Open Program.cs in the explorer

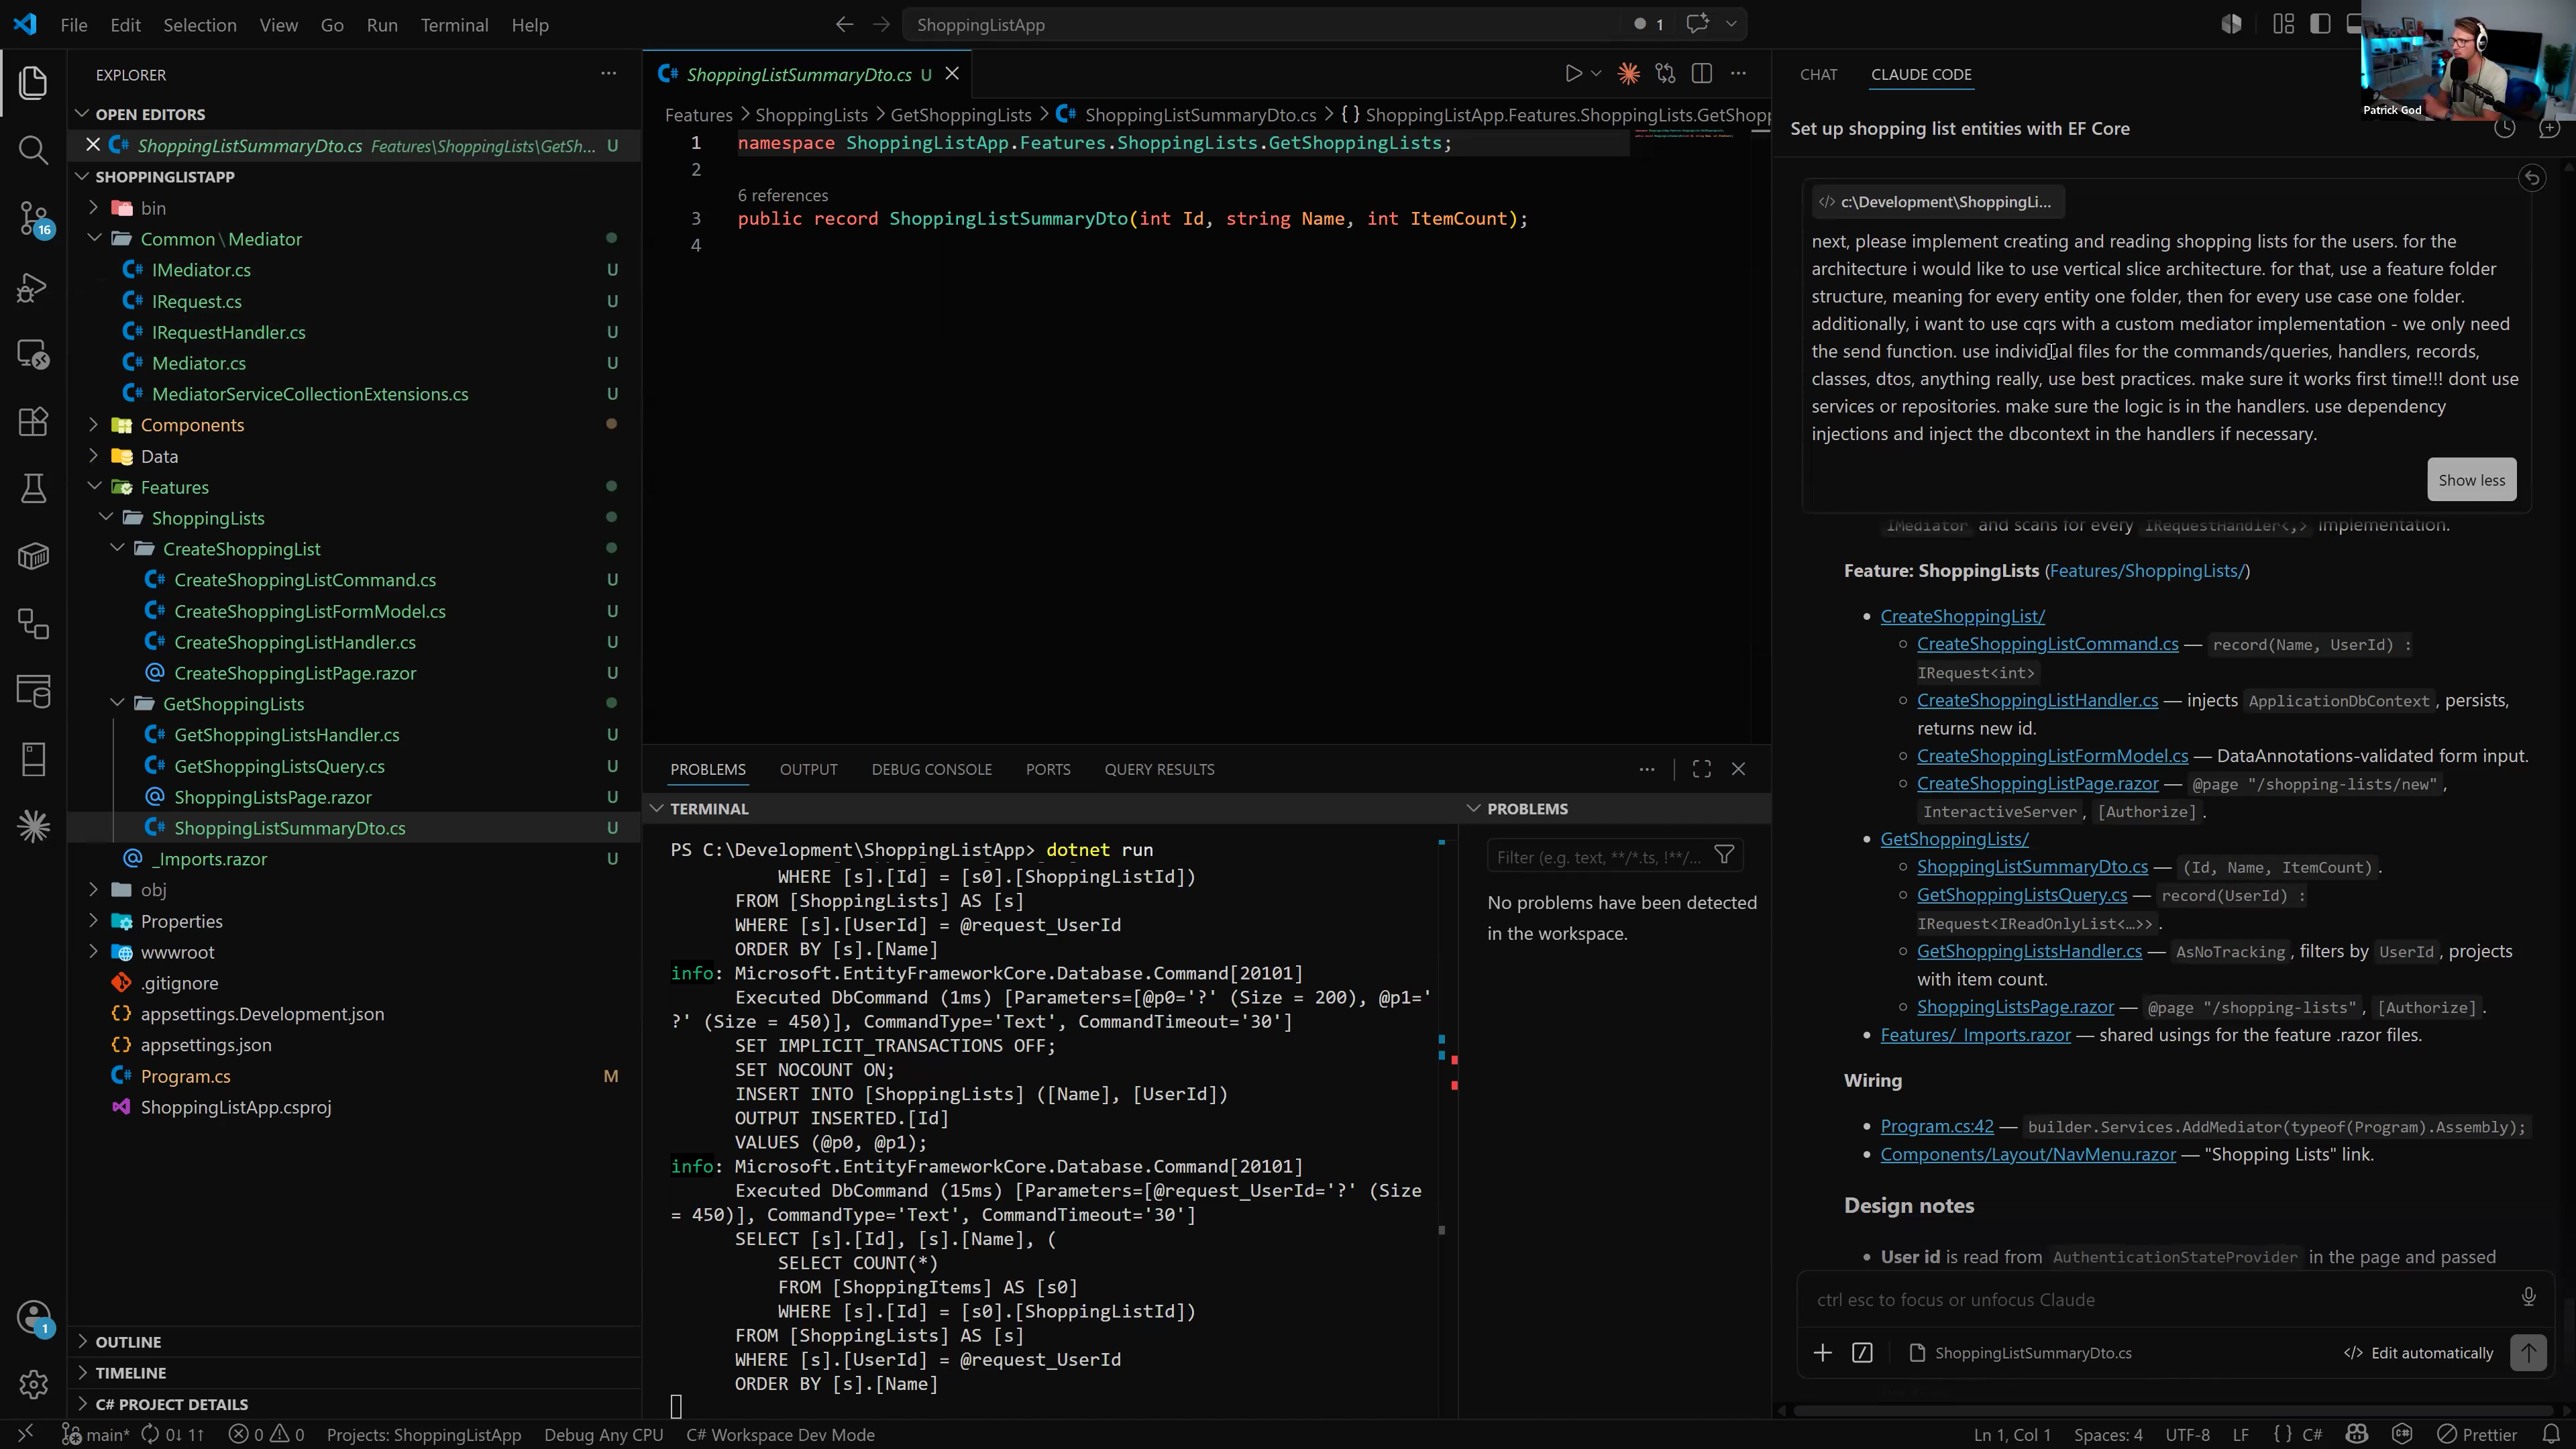coord(185,1076)
